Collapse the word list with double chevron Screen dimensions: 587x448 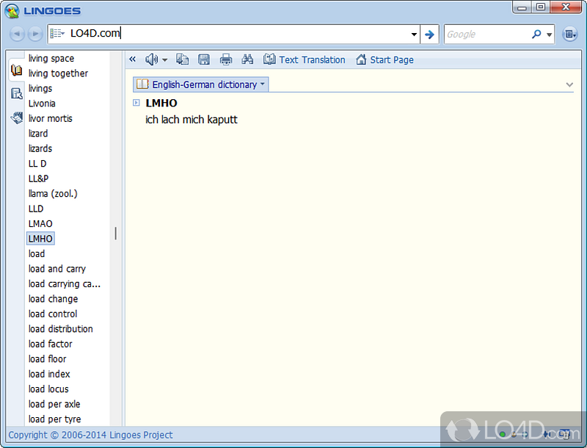133,59
